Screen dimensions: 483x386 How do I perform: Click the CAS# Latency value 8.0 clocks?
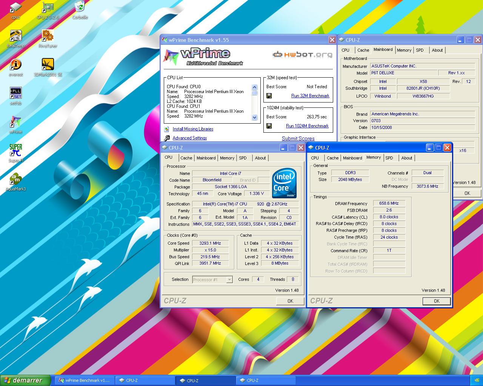[389, 217]
